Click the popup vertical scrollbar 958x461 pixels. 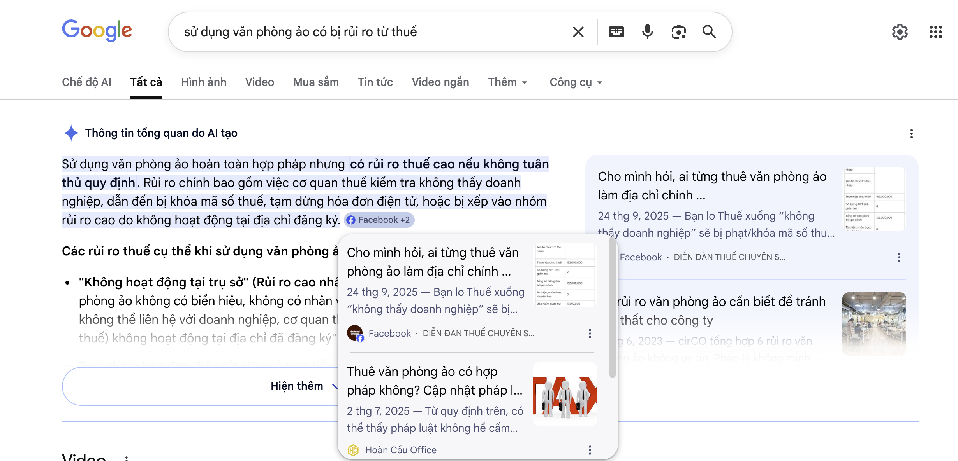613,308
